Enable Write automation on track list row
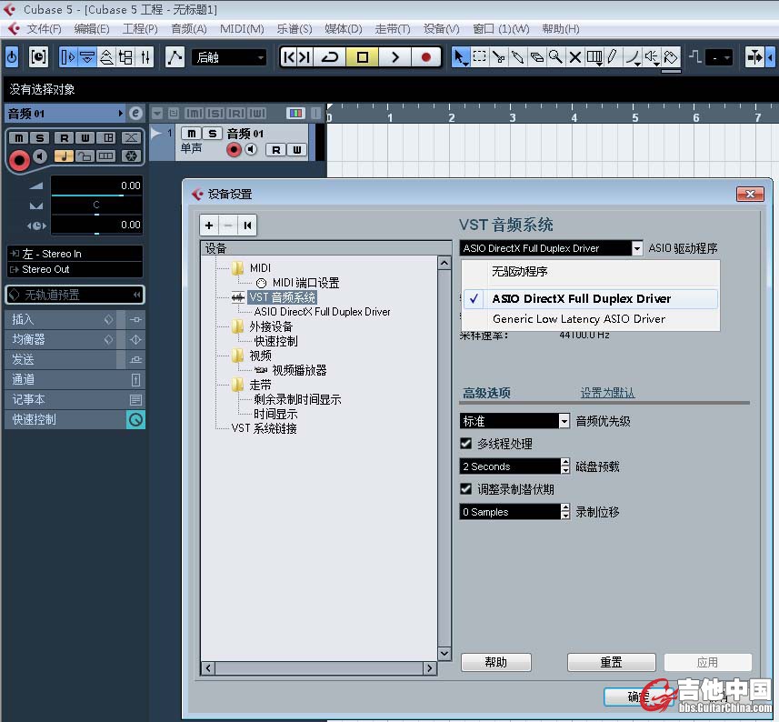779x722 pixels. (x=296, y=149)
